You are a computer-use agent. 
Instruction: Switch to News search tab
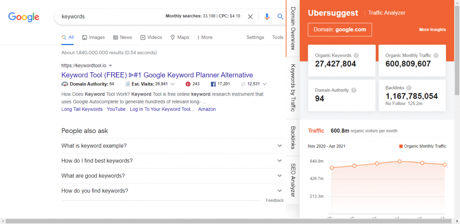pos(122,37)
